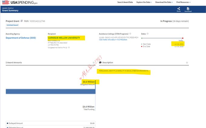Click the Download icon
This screenshot has width=206, height=128.
[188, 9]
